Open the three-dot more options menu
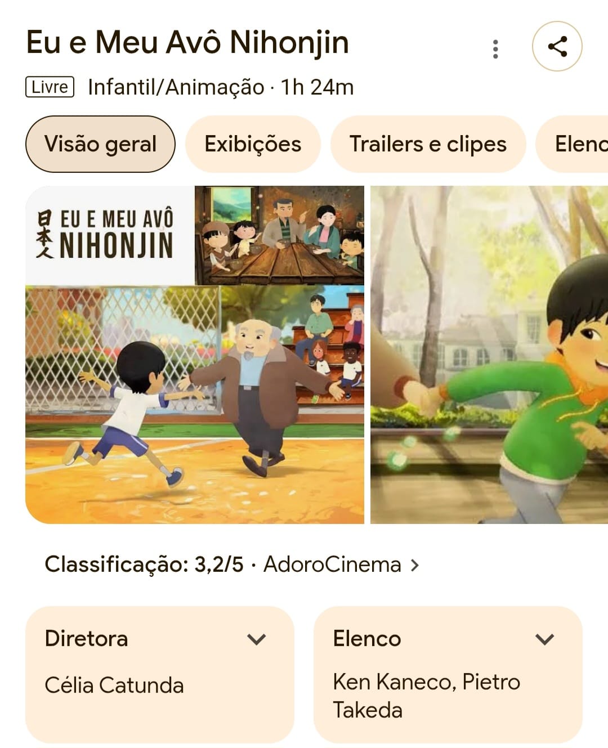Viewport: 608px width, 748px height. [495, 49]
